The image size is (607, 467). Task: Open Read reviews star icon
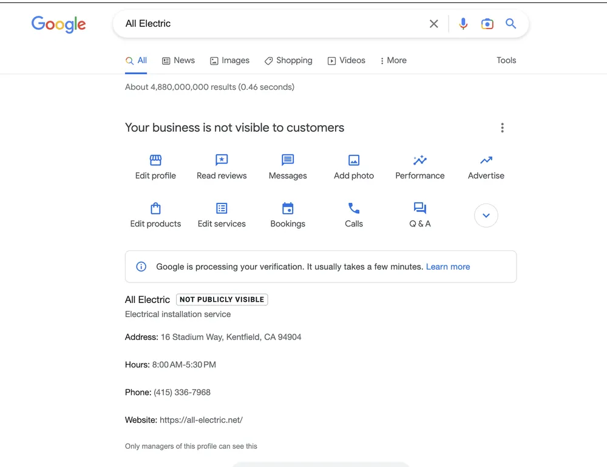point(222,160)
